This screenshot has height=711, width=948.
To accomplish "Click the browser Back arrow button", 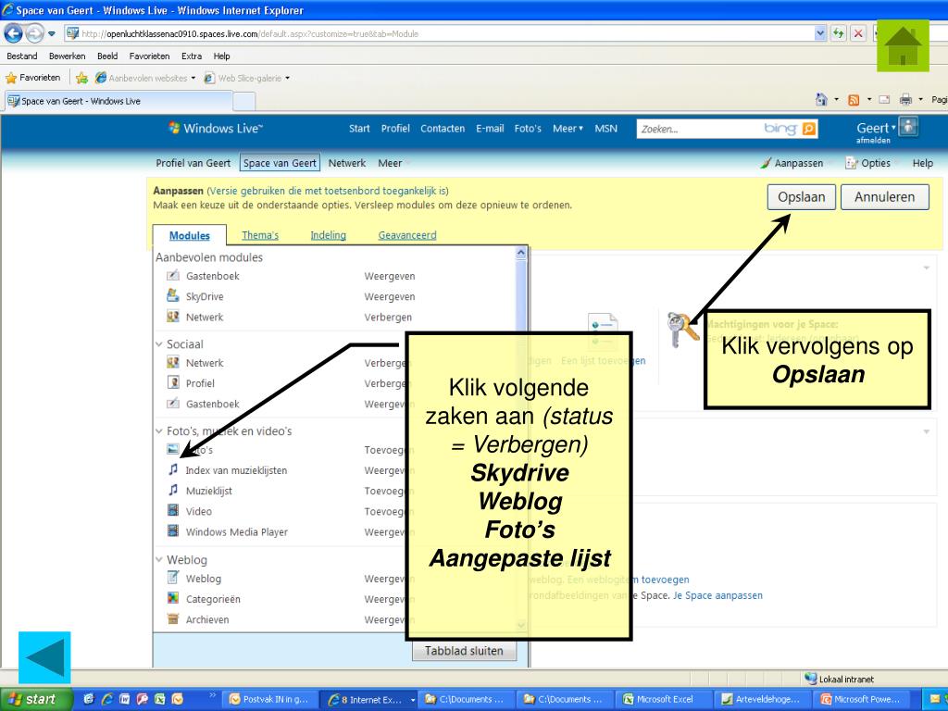I will (13, 33).
